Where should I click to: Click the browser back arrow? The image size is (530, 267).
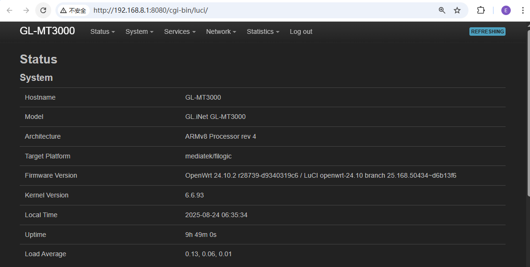point(10,10)
